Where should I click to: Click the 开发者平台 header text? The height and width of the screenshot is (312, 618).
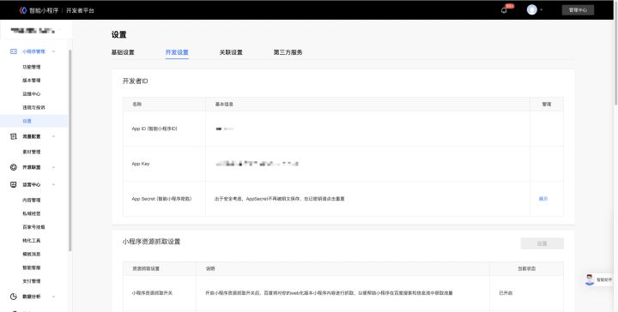[80, 10]
